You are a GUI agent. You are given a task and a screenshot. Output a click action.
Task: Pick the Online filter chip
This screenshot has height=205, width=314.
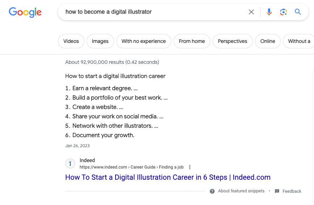pos(268,41)
